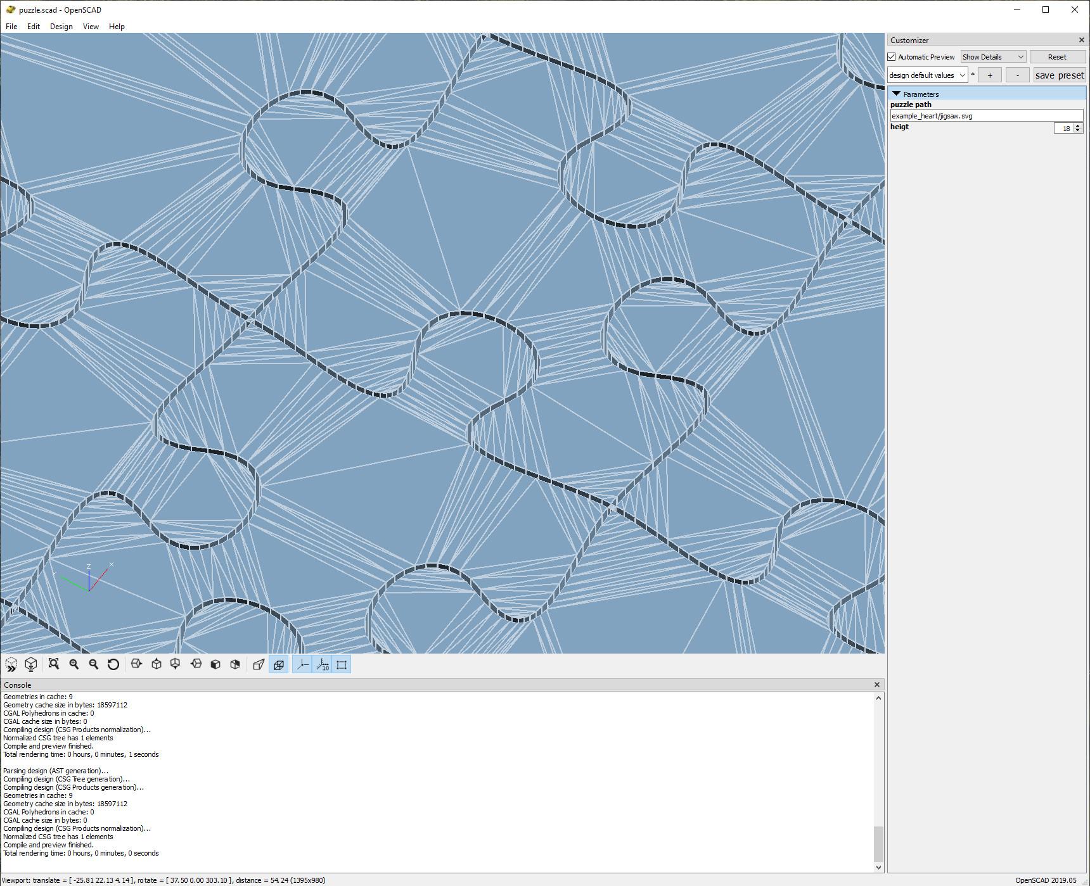Select the Zoom In tool
The image size is (1090, 886).
point(74,664)
